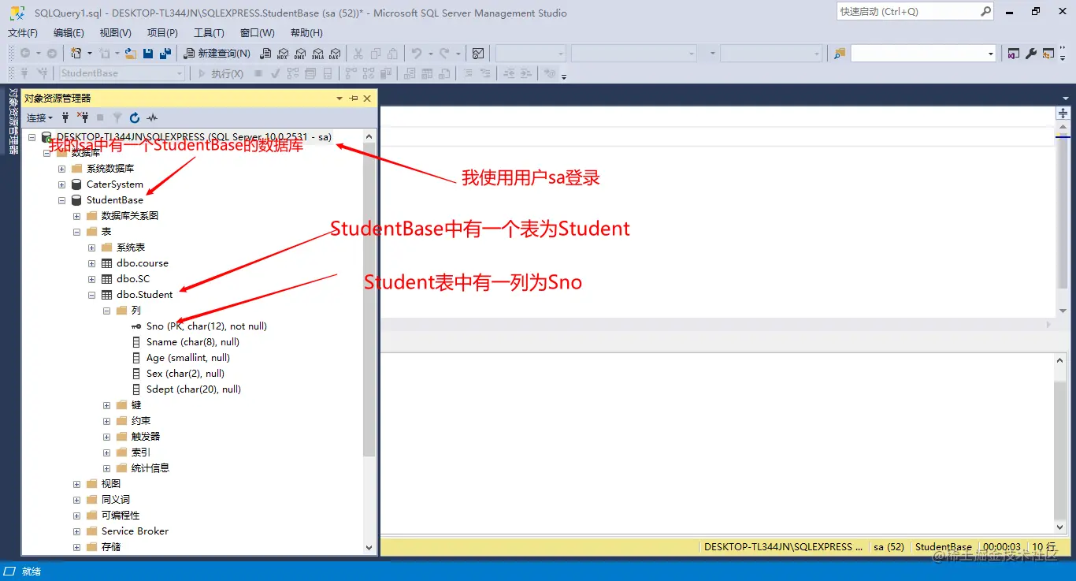
Task: Click Disconnect icon in Object Explorer
Action: pos(83,117)
